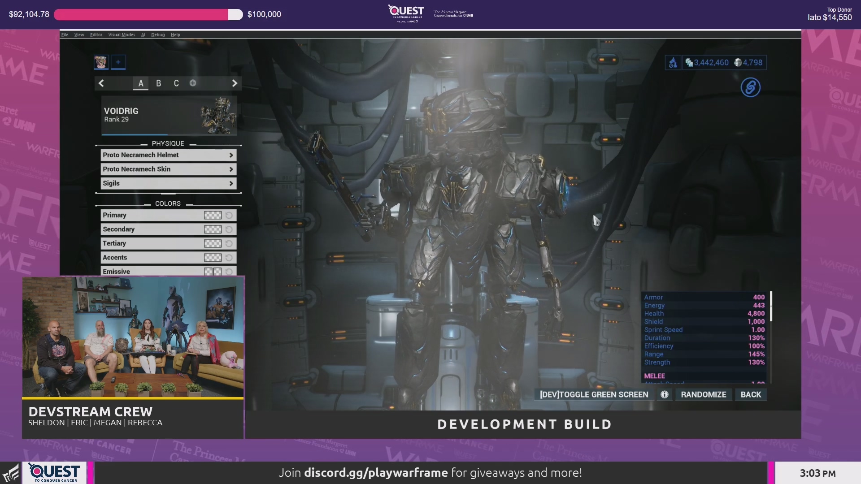The width and height of the screenshot is (861, 484).
Task: Click the Health 4,800 stat row
Action: pos(704,313)
